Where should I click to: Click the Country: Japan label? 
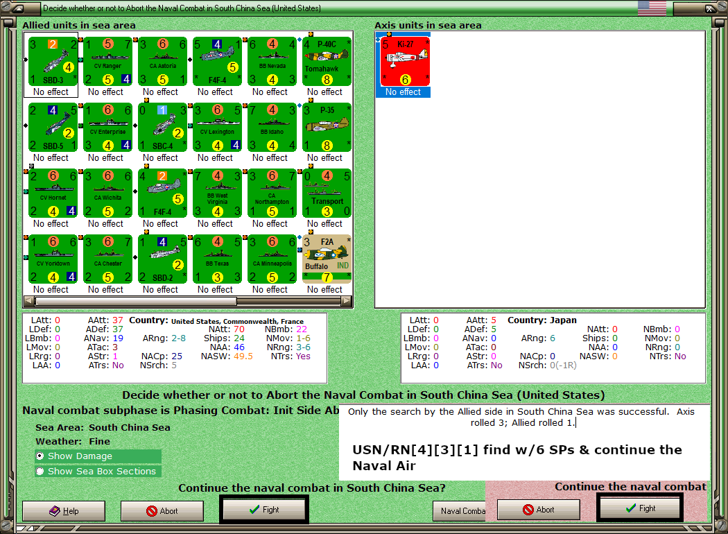[541, 320]
